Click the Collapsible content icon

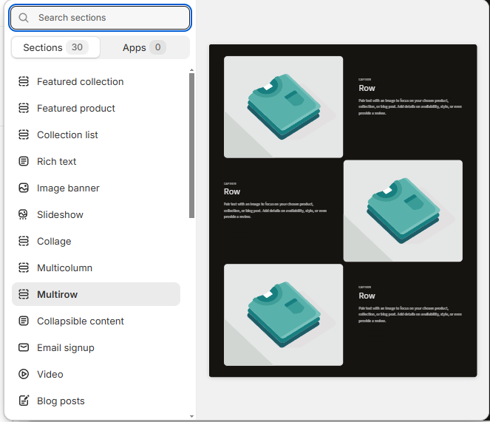24,321
